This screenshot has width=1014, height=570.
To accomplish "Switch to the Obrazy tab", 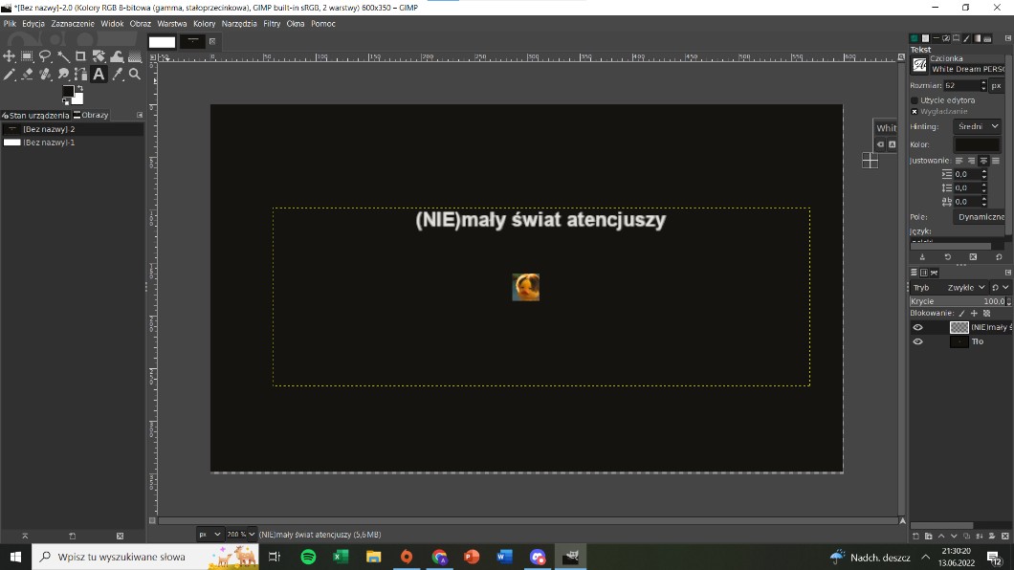I will pos(94,115).
